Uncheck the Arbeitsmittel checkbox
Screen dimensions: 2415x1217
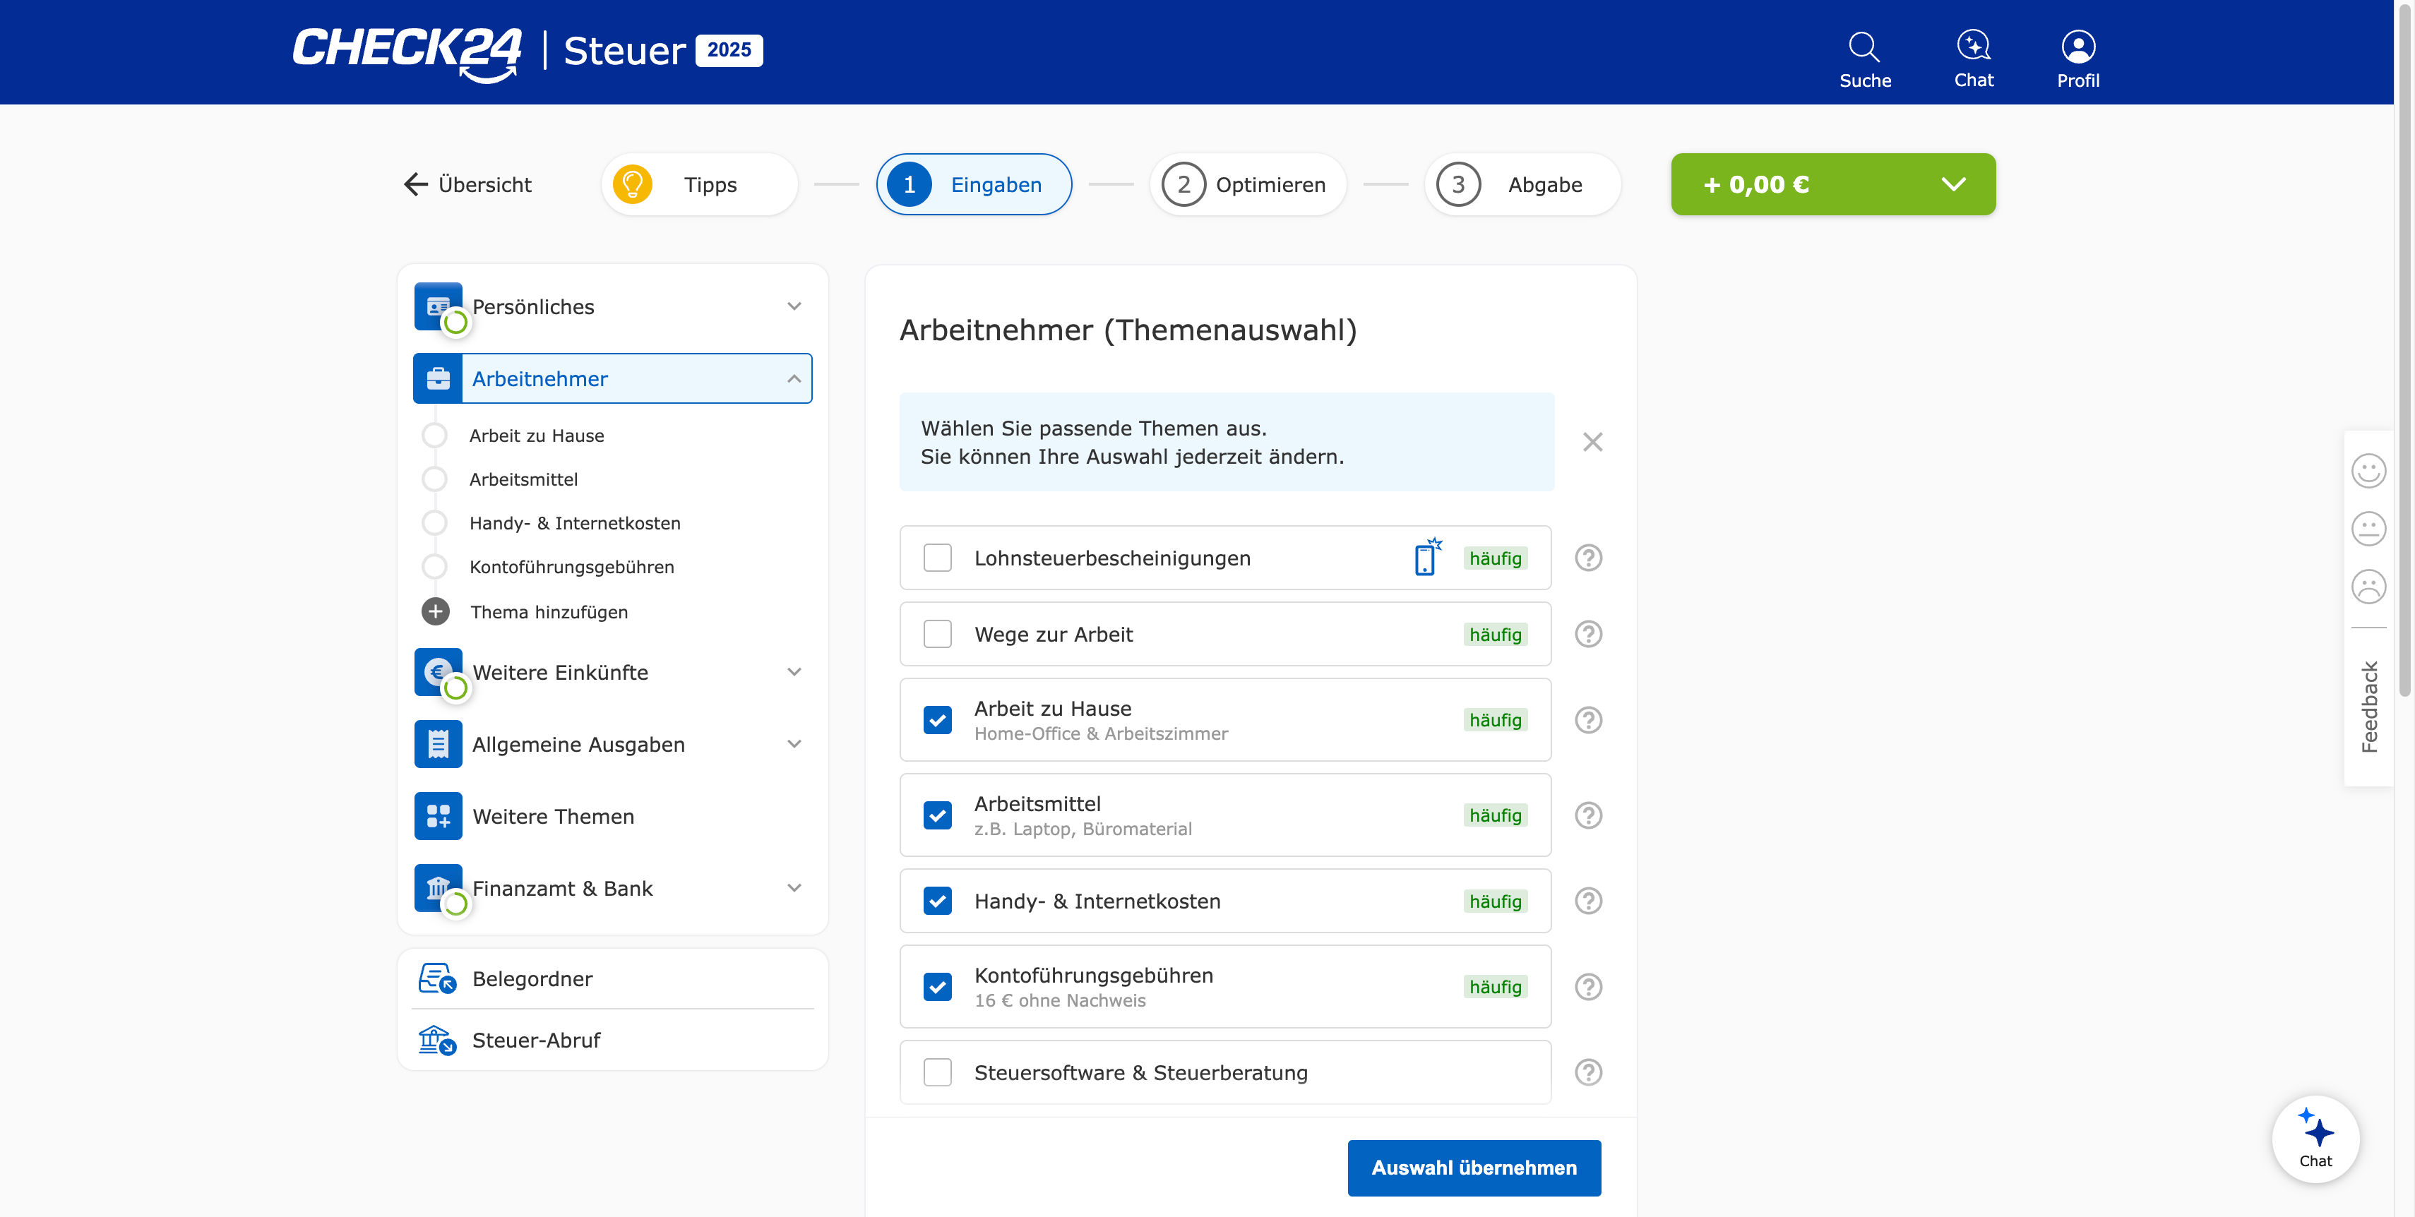click(938, 815)
